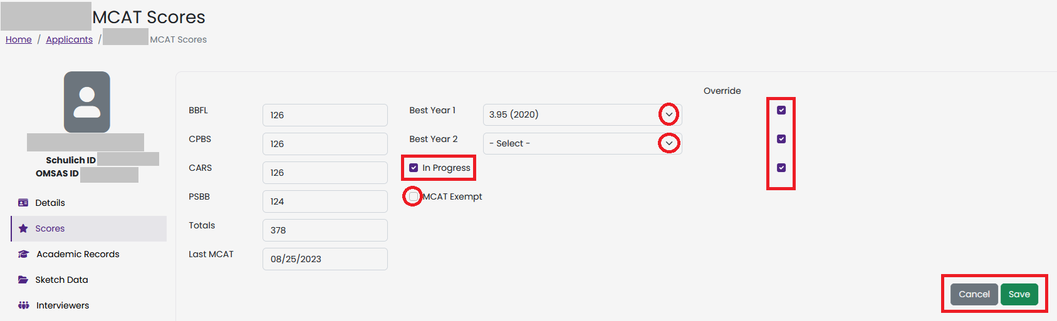Cancel editing MCAT scores
Image resolution: width=1057 pixels, height=321 pixels.
tap(974, 294)
